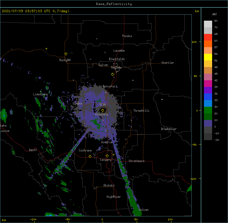
Task: Click the Airdrie city label
Action: coord(107,142)
